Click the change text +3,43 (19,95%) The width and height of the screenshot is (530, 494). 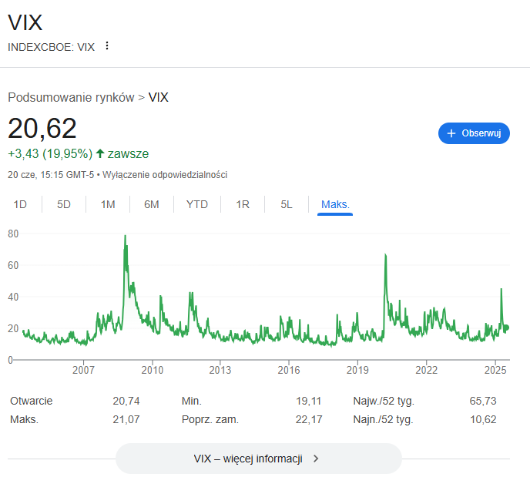(50, 153)
